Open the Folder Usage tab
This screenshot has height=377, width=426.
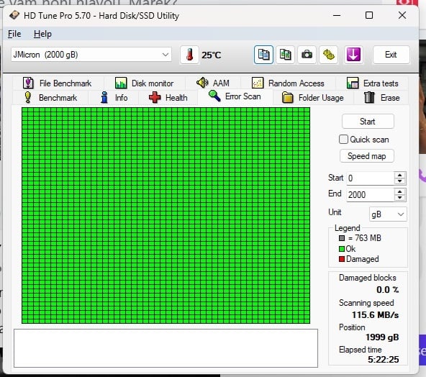[313, 98]
